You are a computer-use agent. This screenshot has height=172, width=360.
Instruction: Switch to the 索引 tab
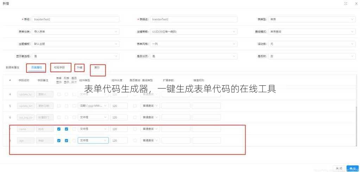point(97,67)
